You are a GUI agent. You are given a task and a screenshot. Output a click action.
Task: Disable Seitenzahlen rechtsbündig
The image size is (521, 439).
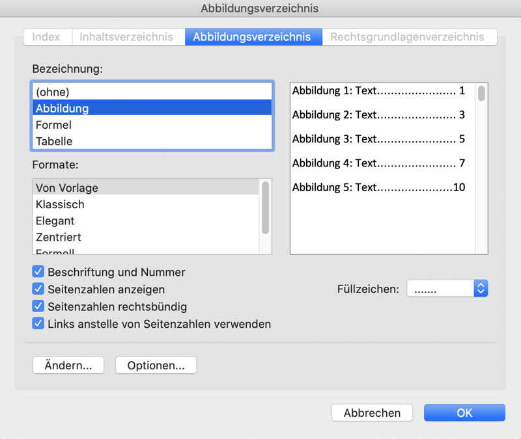point(38,306)
